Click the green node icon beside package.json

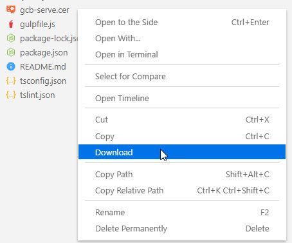(x=11, y=52)
